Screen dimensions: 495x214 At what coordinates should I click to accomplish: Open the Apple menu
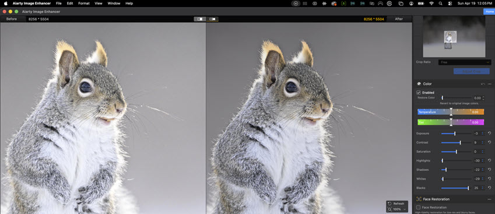[6, 3]
